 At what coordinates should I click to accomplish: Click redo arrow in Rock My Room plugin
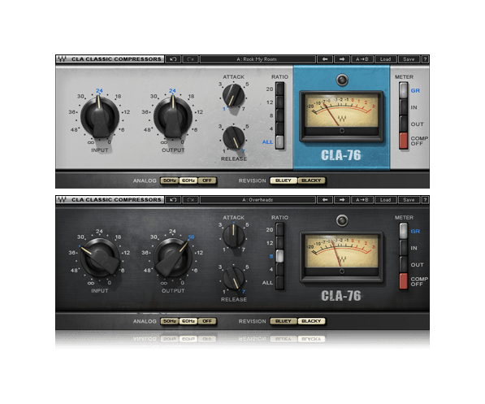[x=190, y=59]
